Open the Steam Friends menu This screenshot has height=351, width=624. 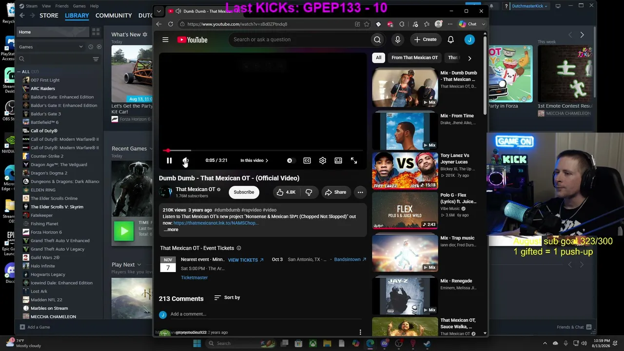(62, 6)
